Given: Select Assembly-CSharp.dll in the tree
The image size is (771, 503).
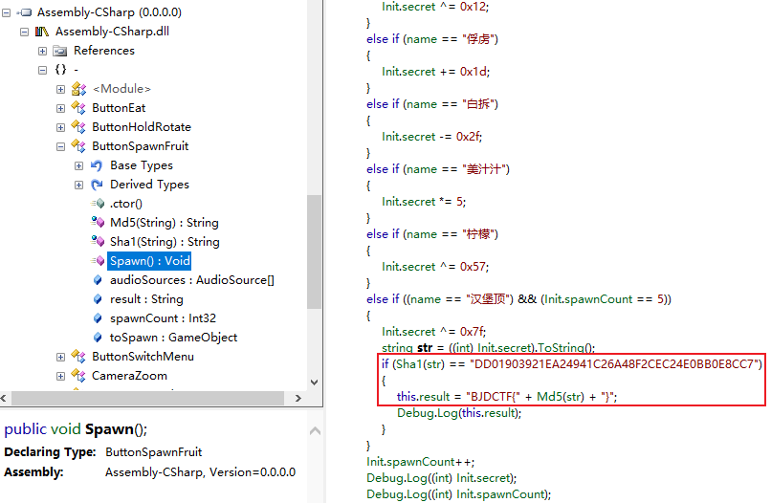Looking at the screenshot, I should pos(112,32).
